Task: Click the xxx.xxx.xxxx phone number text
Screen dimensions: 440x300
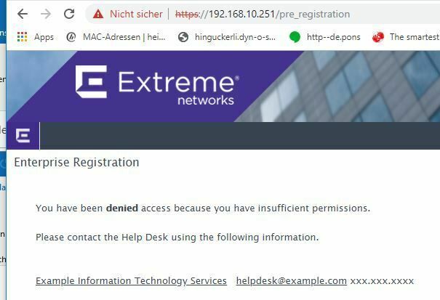Action: click(382, 280)
